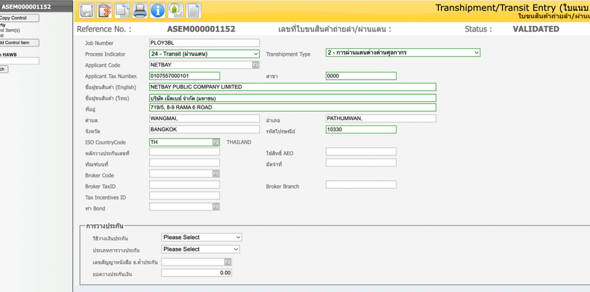Open F2 lookup for ISO CountryCode

tap(216, 142)
